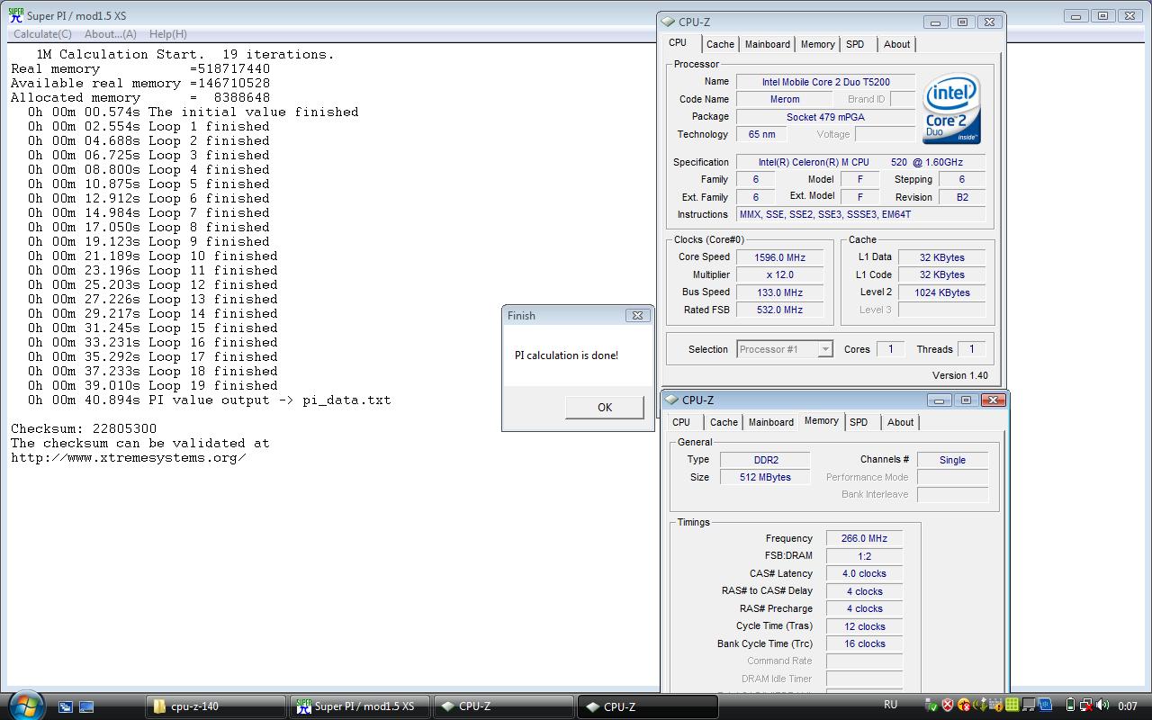The width and height of the screenshot is (1152, 720).
Task: Click the upper CPU-Z window title icon
Action: click(x=667, y=22)
